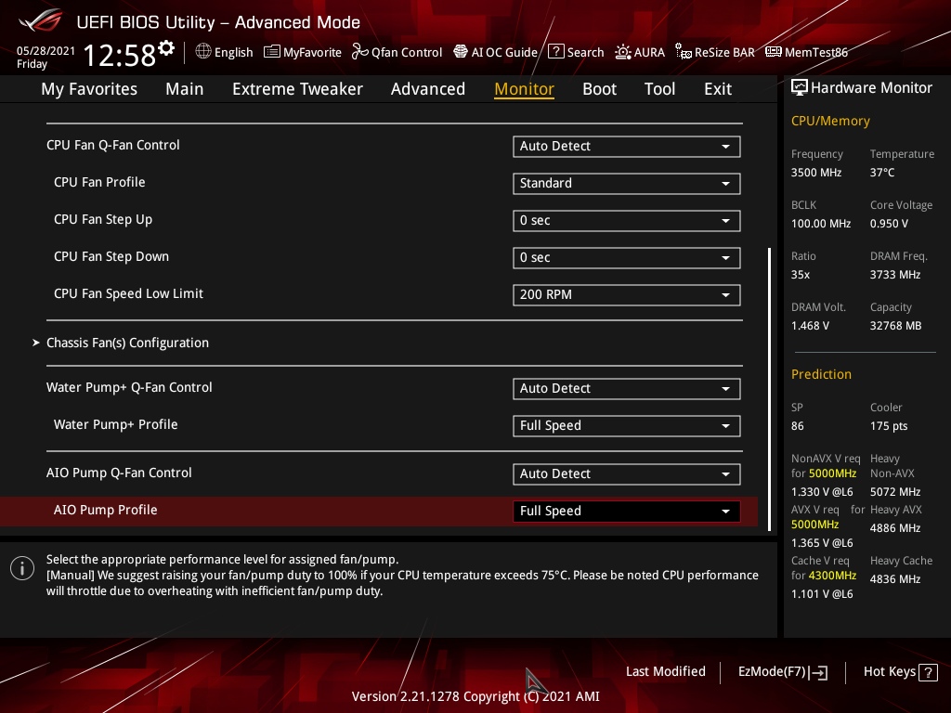Click the gear icon next to the clock
951x713 pixels.
point(166,48)
